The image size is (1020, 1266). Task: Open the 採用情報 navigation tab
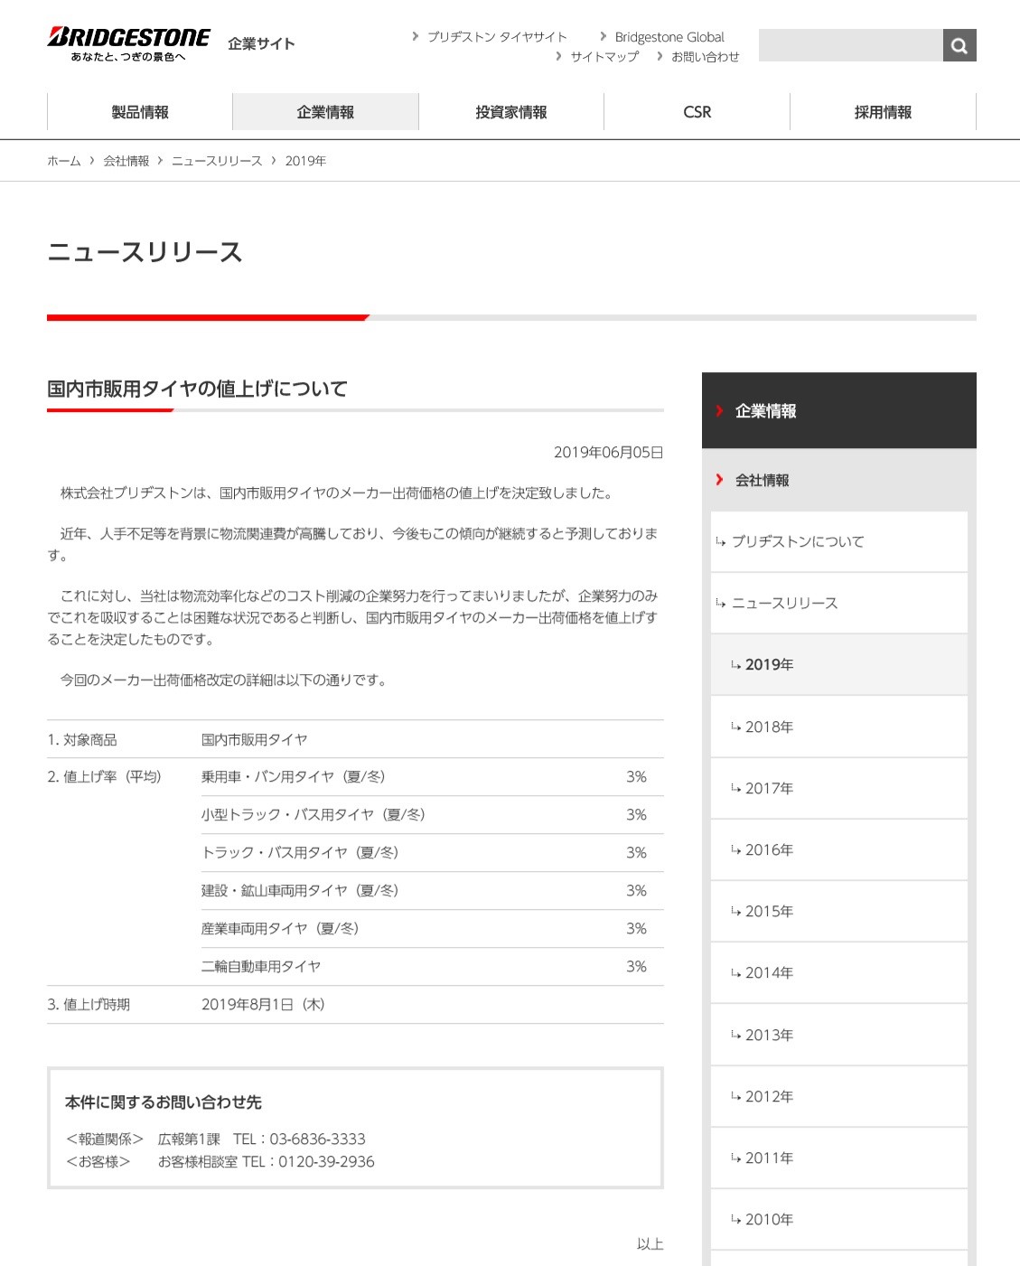883,112
